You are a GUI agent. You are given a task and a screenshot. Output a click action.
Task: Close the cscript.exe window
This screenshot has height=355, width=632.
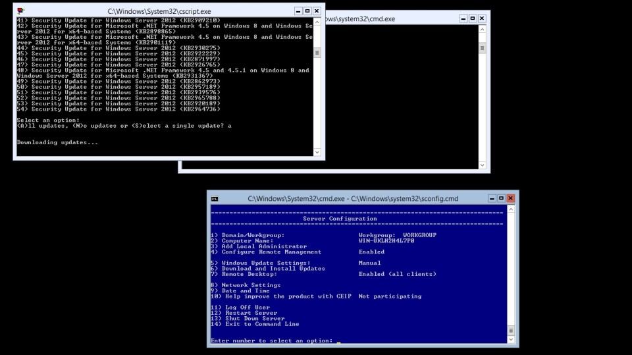coord(317,11)
